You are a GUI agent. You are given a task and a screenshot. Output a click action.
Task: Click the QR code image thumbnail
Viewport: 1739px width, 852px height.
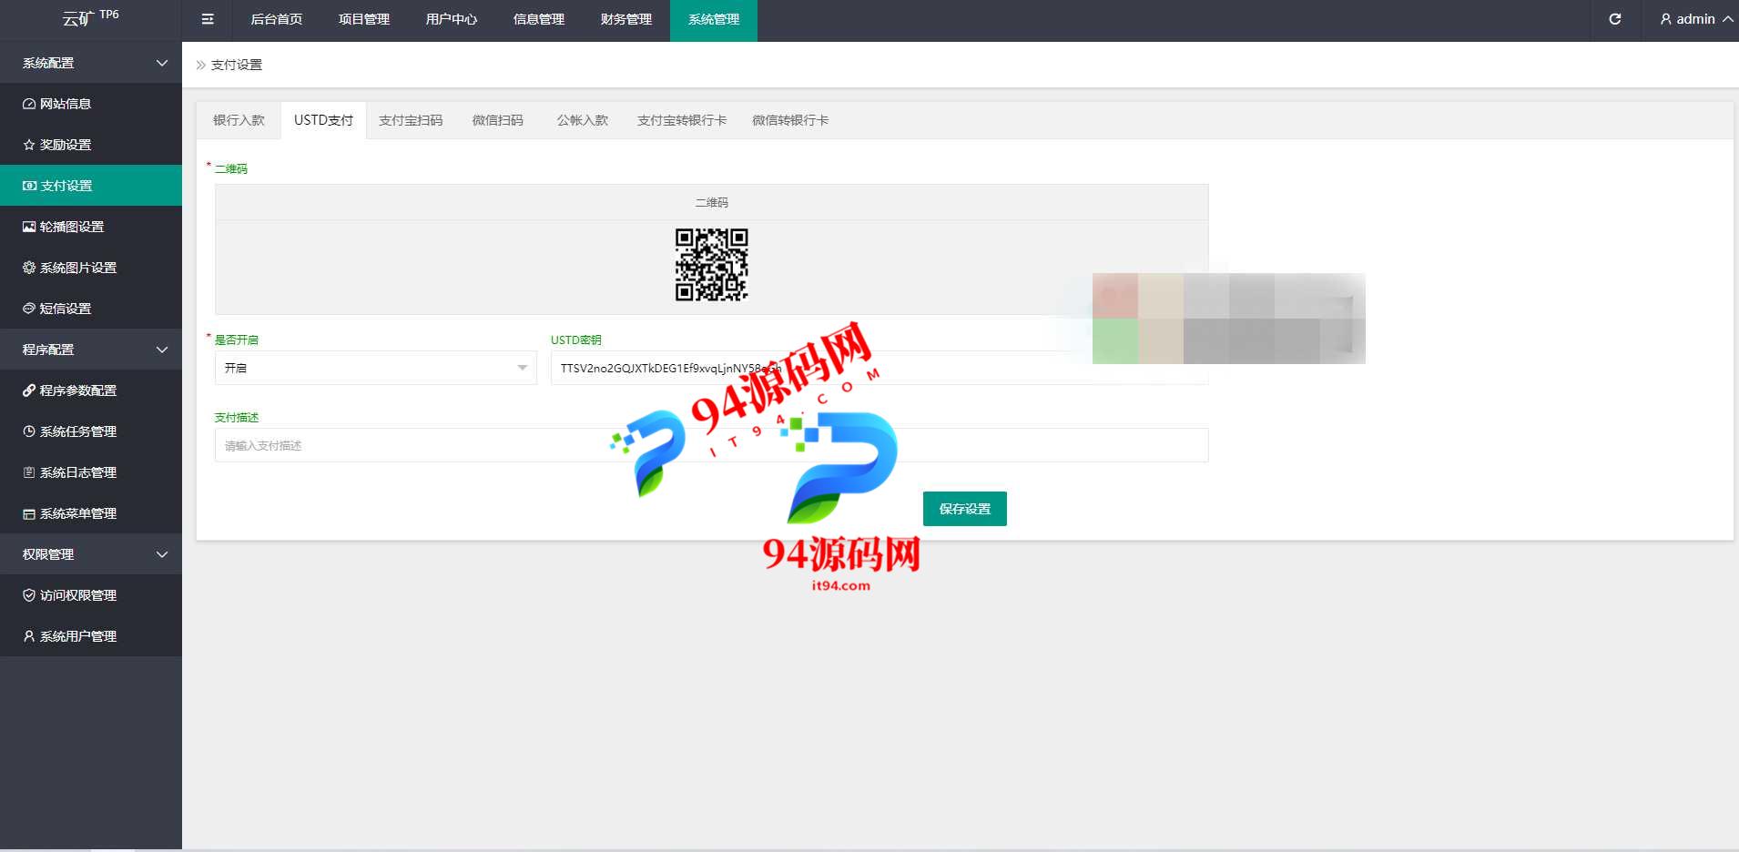tap(711, 265)
